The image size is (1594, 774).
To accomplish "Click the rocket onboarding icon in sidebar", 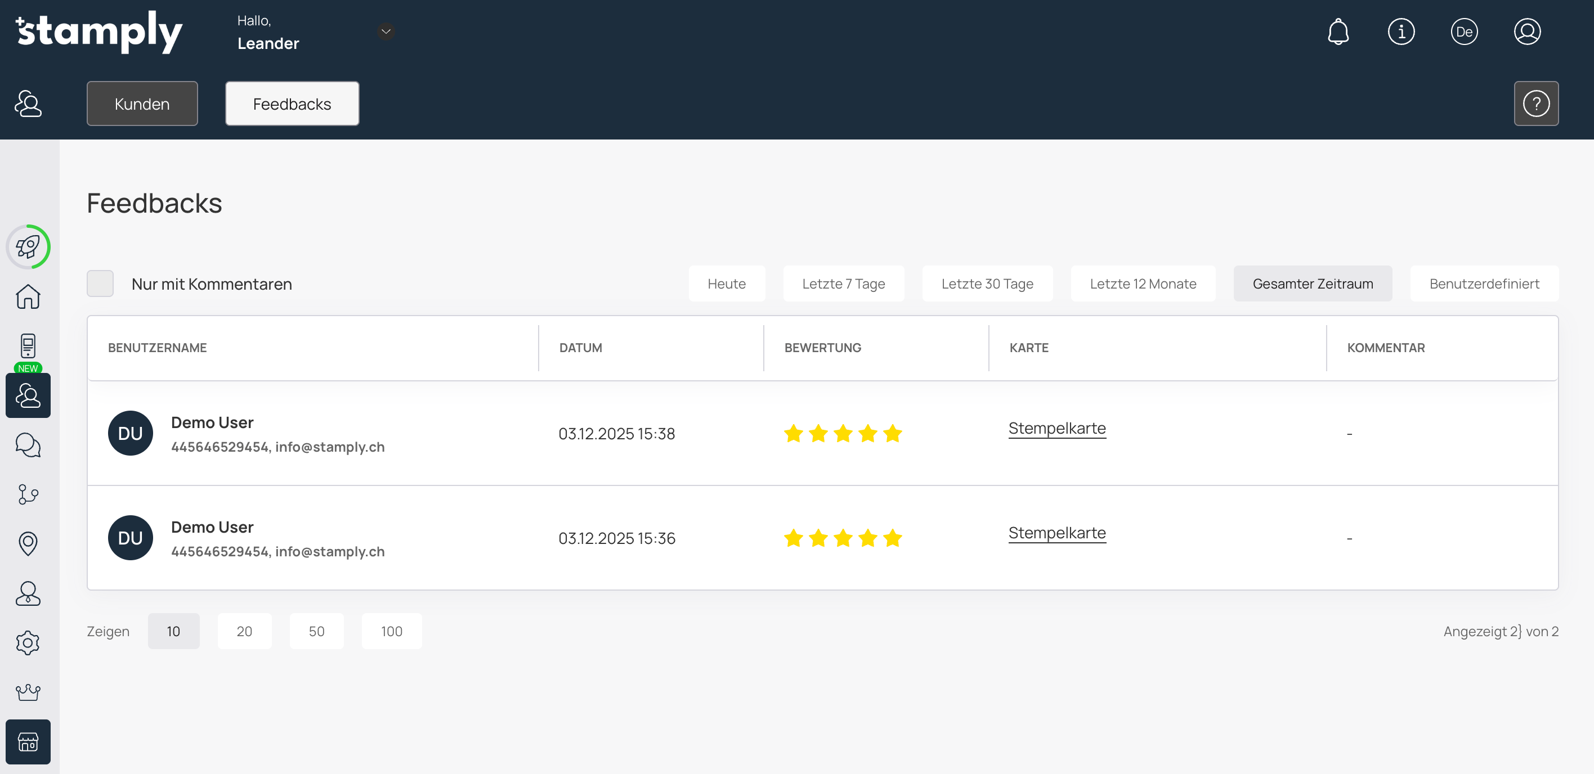I will [x=28, y=247].
